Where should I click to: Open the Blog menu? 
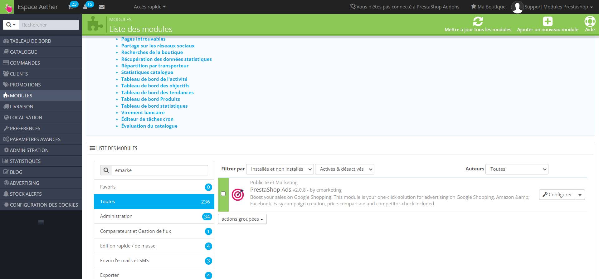click(x=41, y=172)
